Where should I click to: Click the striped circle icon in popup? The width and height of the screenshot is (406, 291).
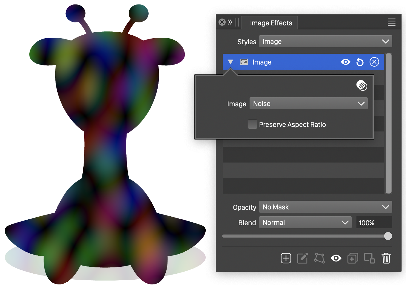pyautogui.click(x=362, y=85)
